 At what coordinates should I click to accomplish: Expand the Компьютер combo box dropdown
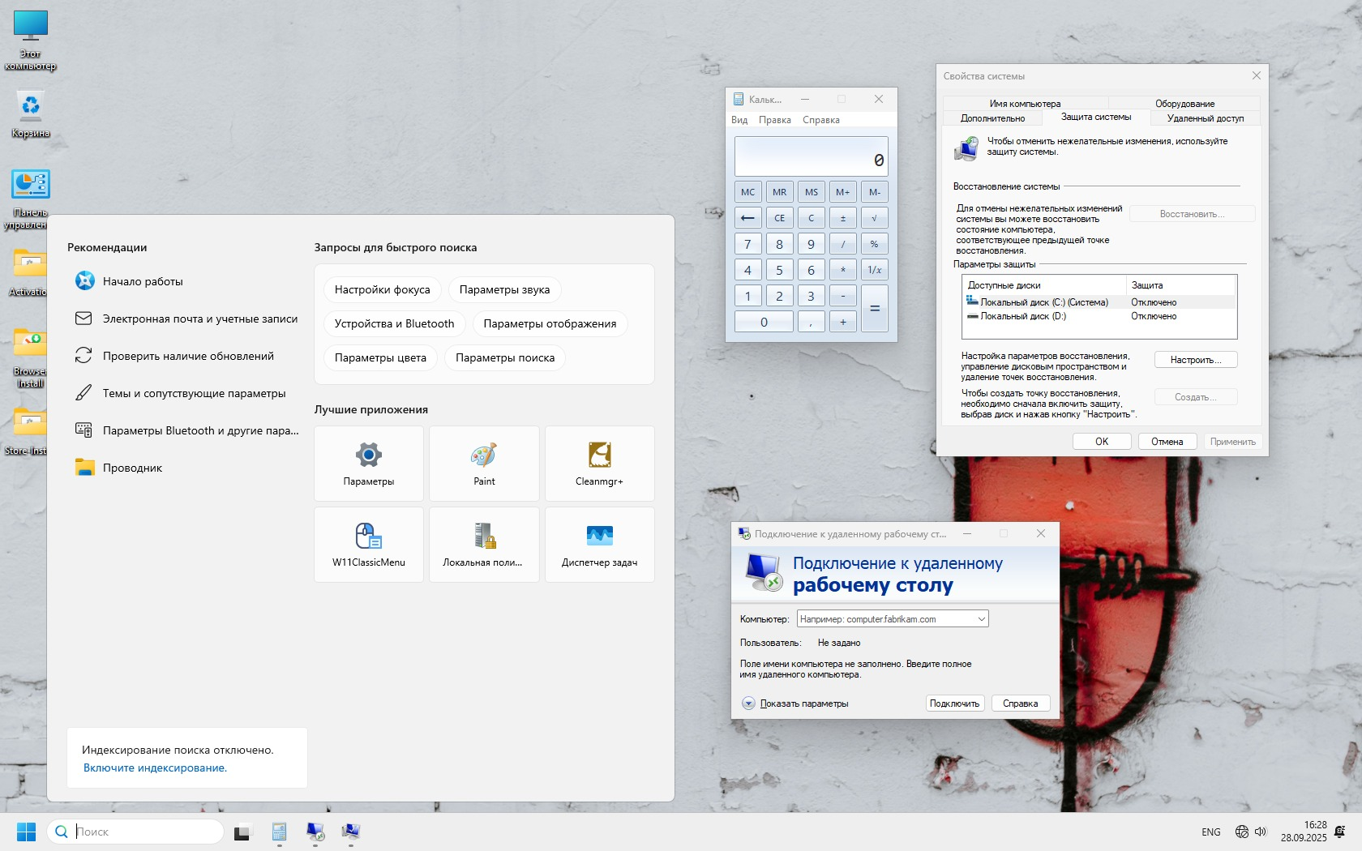(981, 619)
